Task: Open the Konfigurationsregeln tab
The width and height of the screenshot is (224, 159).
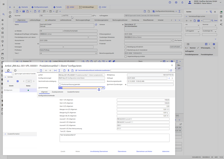Action: coord(42,6)
